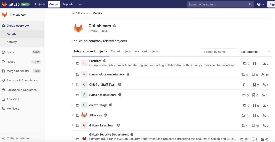The height and width of the screenshot is (142, 275).
Task: Click the bookmark icon in create-stage row
Action: point(254,105)
